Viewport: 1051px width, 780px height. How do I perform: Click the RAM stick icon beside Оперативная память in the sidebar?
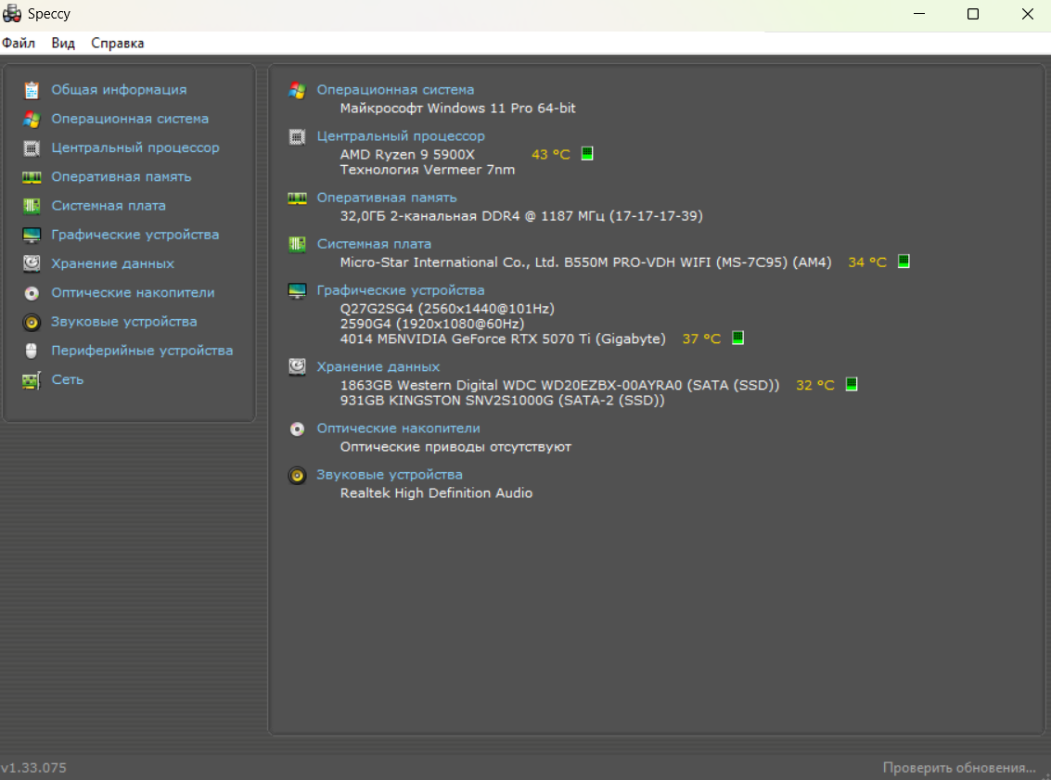click(x=32, y=177)
